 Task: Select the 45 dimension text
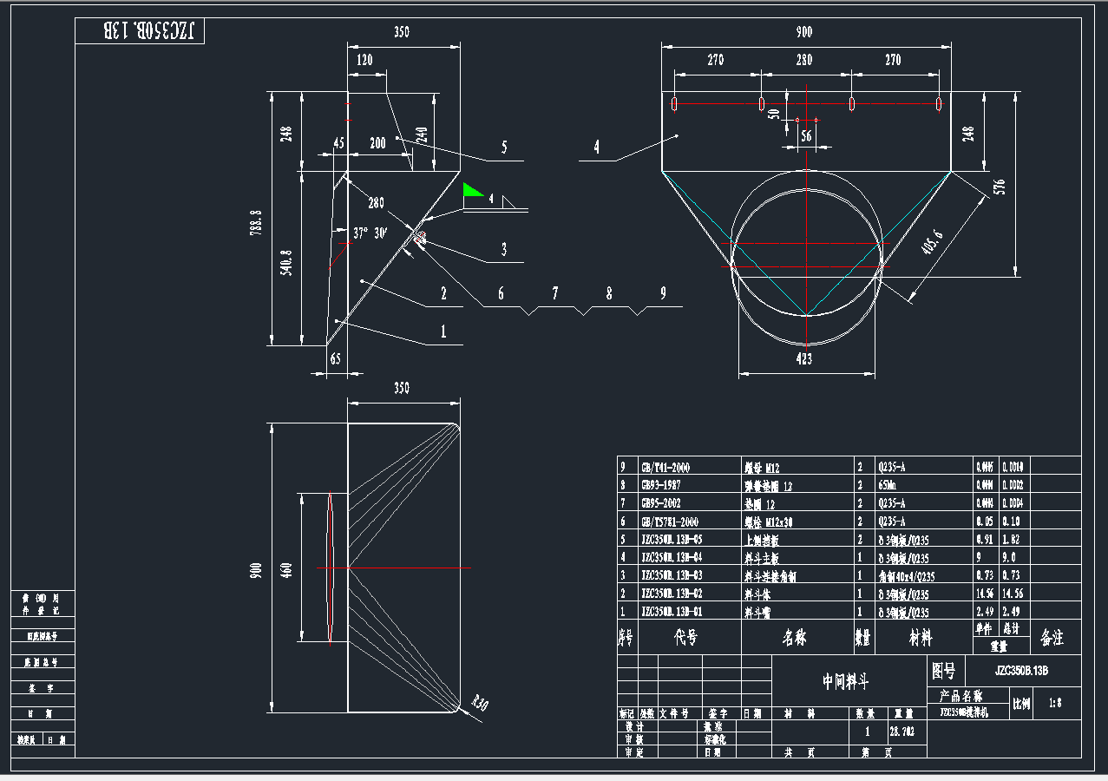point(338,143)
